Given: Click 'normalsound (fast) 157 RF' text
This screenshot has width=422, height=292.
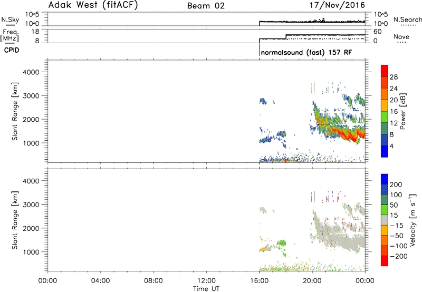Looking at the screenshot, I should click(306, 52).
